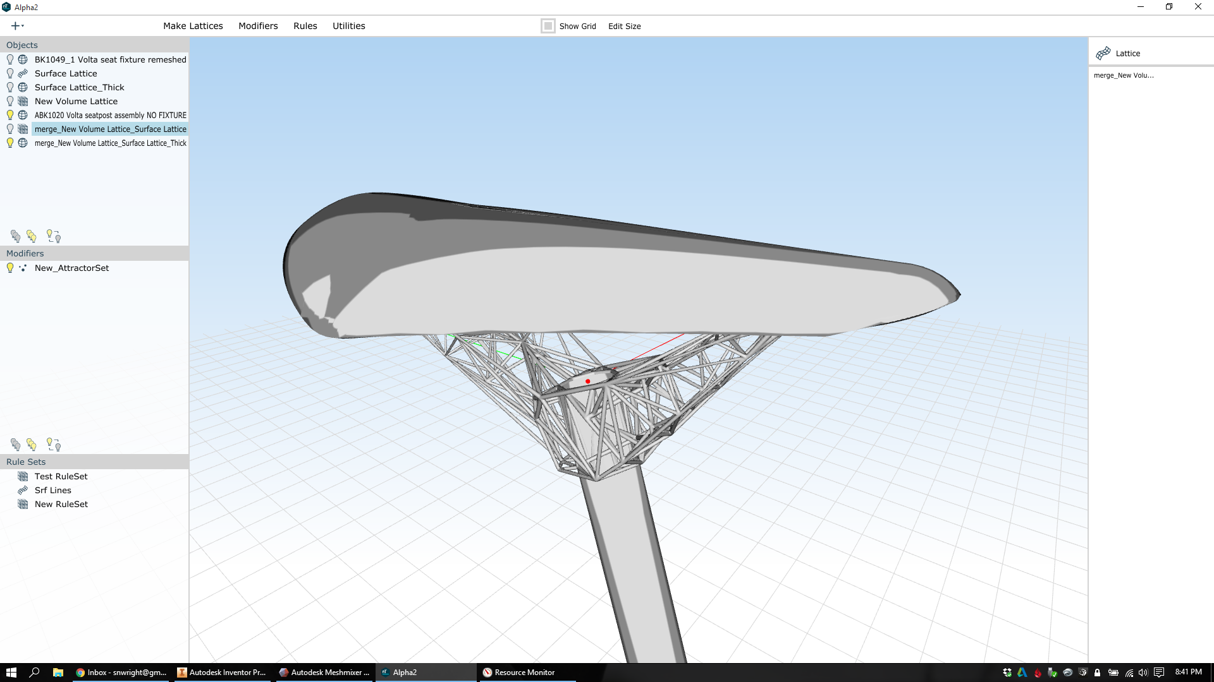Select ABK1020 Volta seatpost assembly NO FIXTURE
1214x682 pixels.
111,115
